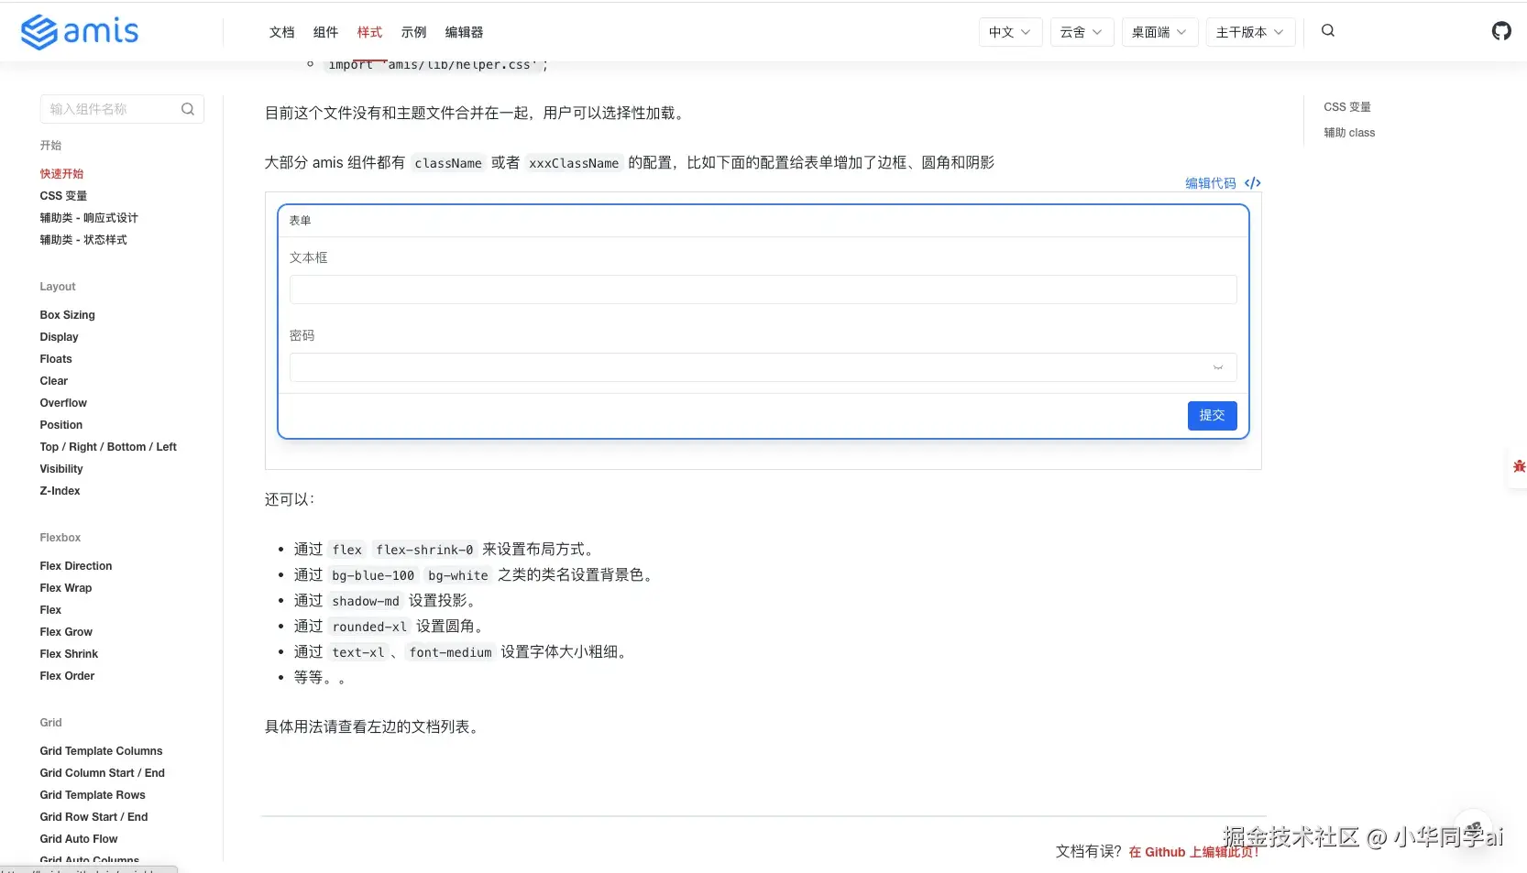The image size is (1527, 873).
Task: Click the rounded-xl code snippet
Action: point(369,627)
